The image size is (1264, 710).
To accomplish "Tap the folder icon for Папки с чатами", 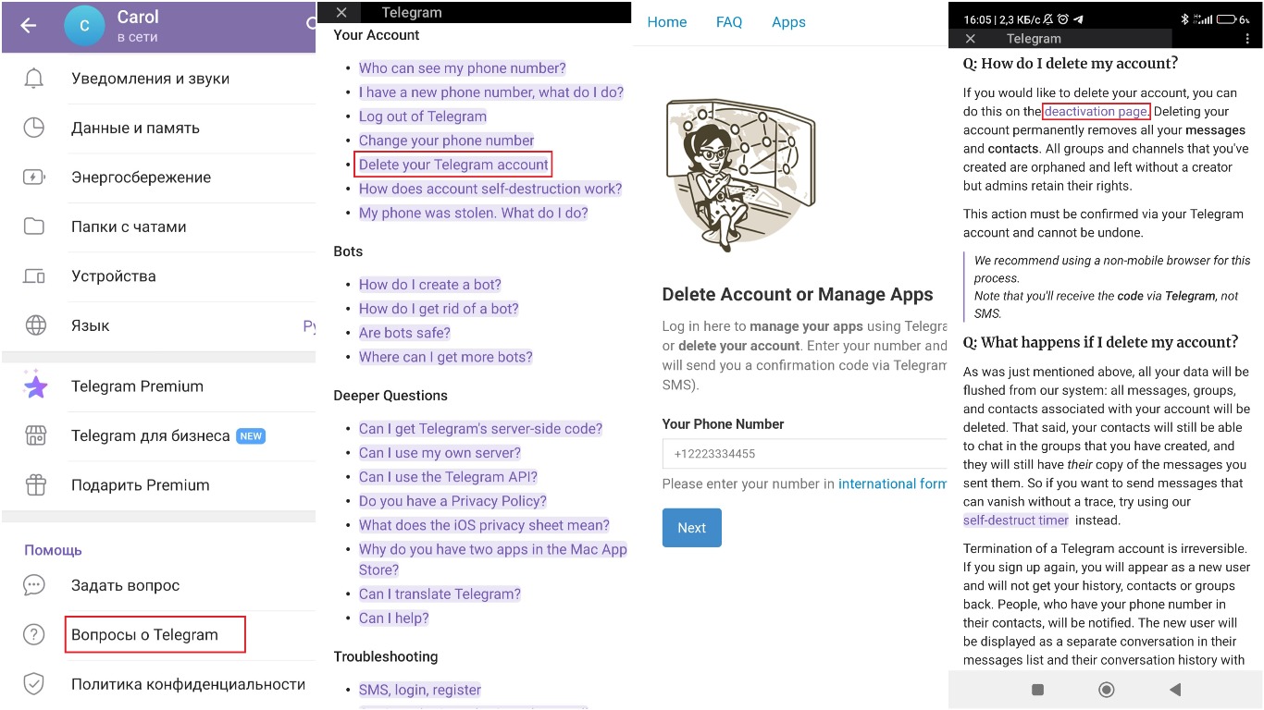I will point(34,226).
